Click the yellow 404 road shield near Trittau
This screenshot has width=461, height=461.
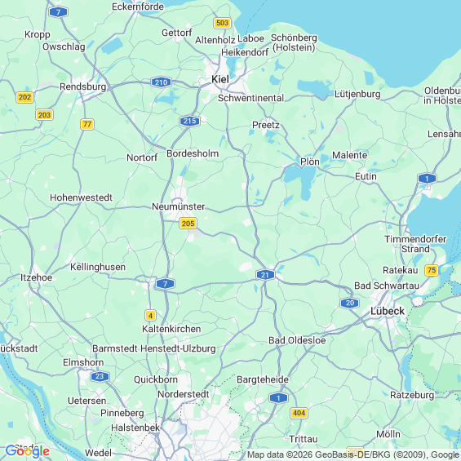(x=299, y=413)
